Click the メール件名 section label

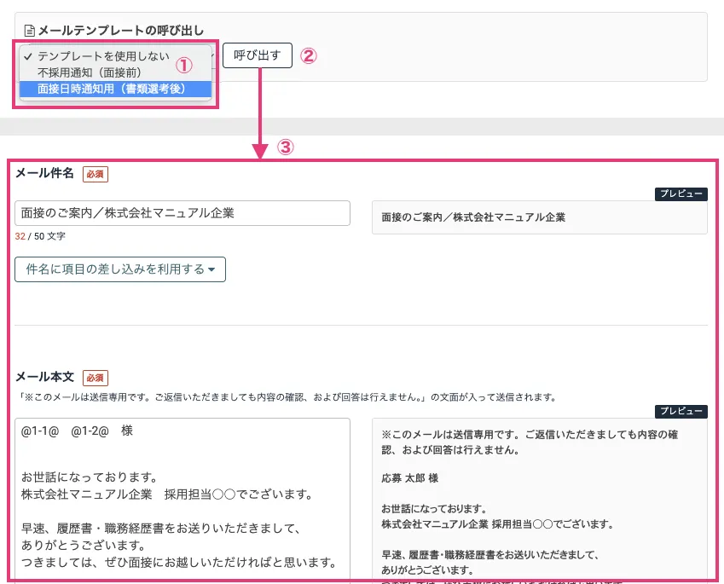click(45, 174)
